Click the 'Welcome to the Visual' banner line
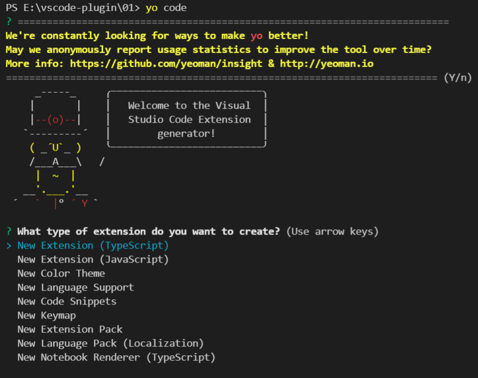The height and width of the screenshot is (378, 478). pyautogui.click(x=189, y=106)
